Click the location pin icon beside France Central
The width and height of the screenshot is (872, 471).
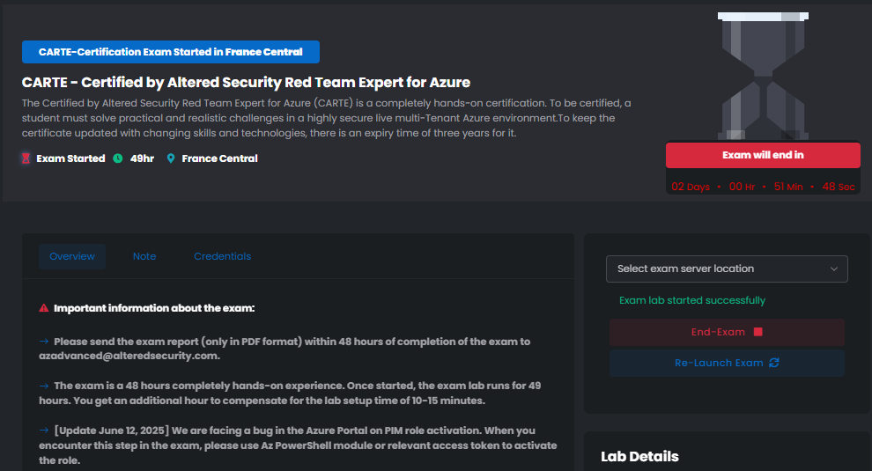[x=171, y=158]
